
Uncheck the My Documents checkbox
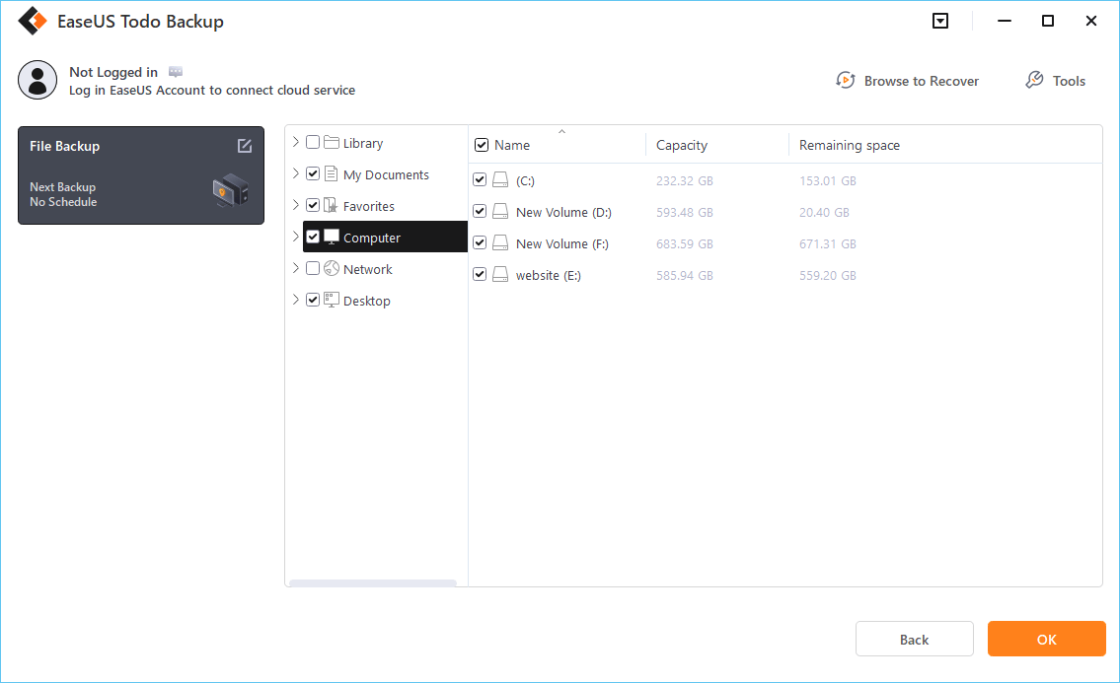pyautogui.click(x=313, y=173)
